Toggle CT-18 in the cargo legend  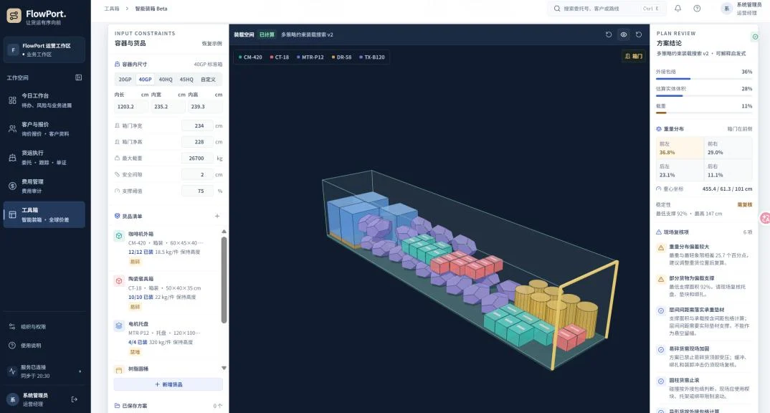[x=280, y=57]
